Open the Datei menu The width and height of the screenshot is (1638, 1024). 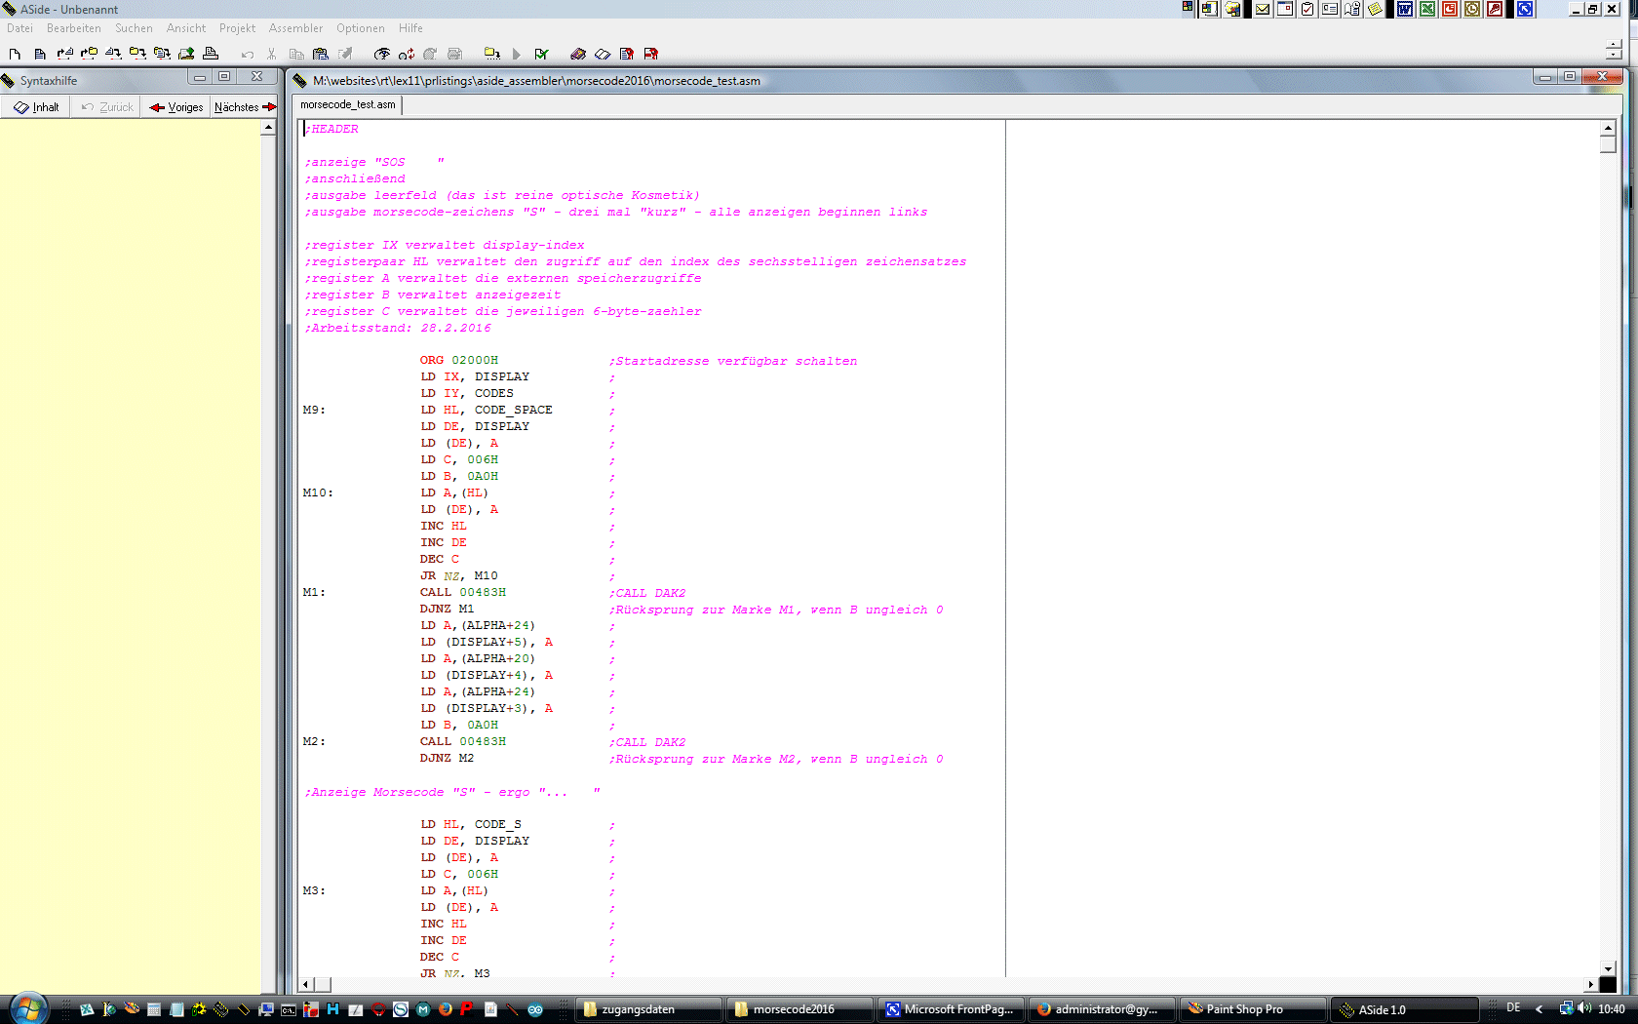(x=19, y=28)
